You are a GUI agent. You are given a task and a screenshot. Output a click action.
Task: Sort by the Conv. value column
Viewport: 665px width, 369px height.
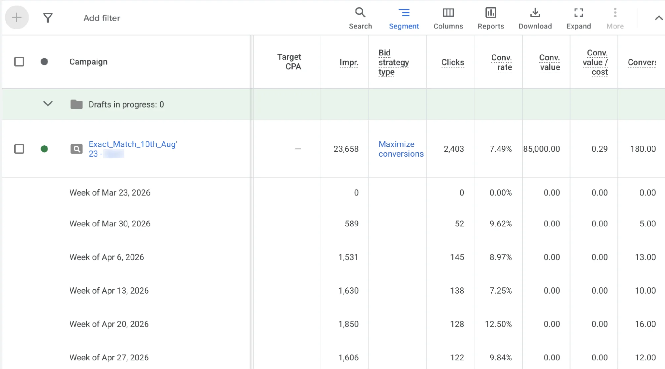tap(550, 62)
